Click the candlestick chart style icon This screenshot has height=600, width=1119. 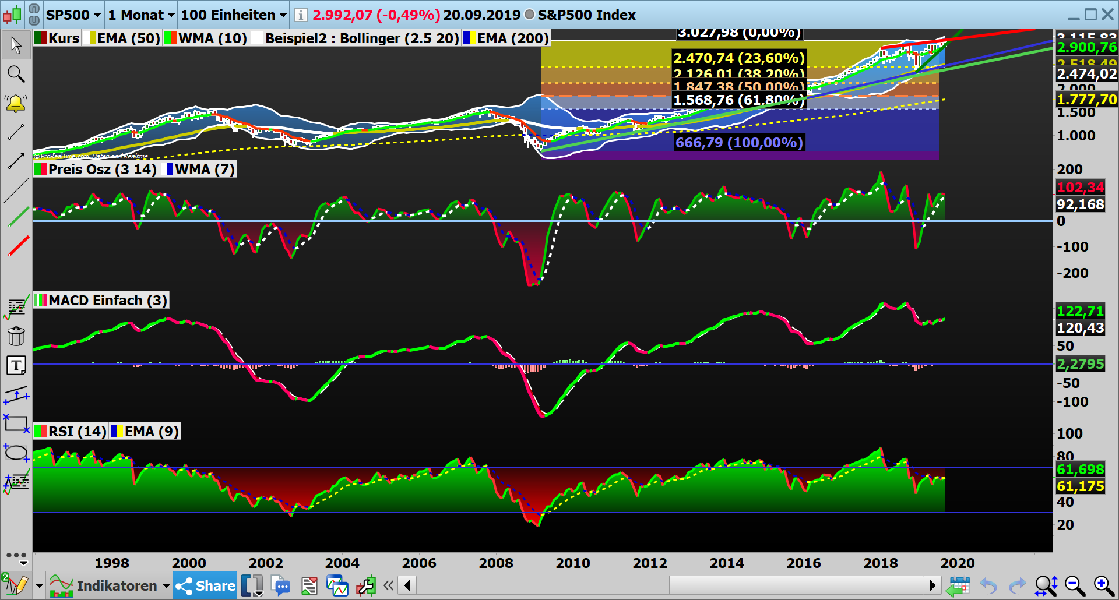pyautogui.click(x=13, y=14)
